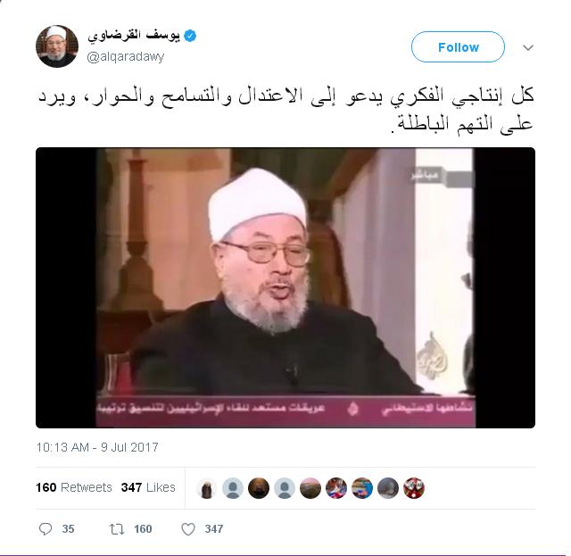Open first liker's avatar with bearded figure

tap(207, 488)
